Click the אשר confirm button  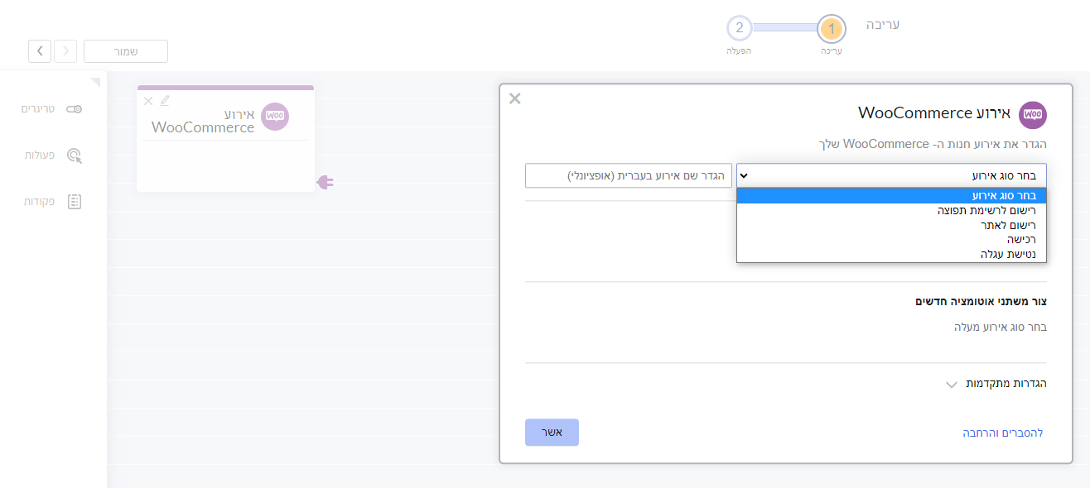(x=552, y=433)
